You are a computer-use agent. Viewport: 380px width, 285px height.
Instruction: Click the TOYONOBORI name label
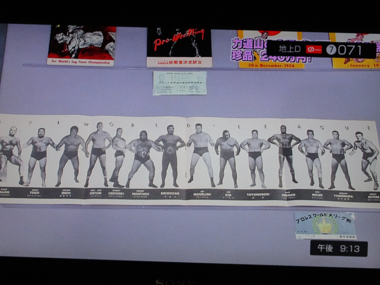pyautogui.click(x=258, y=194)
